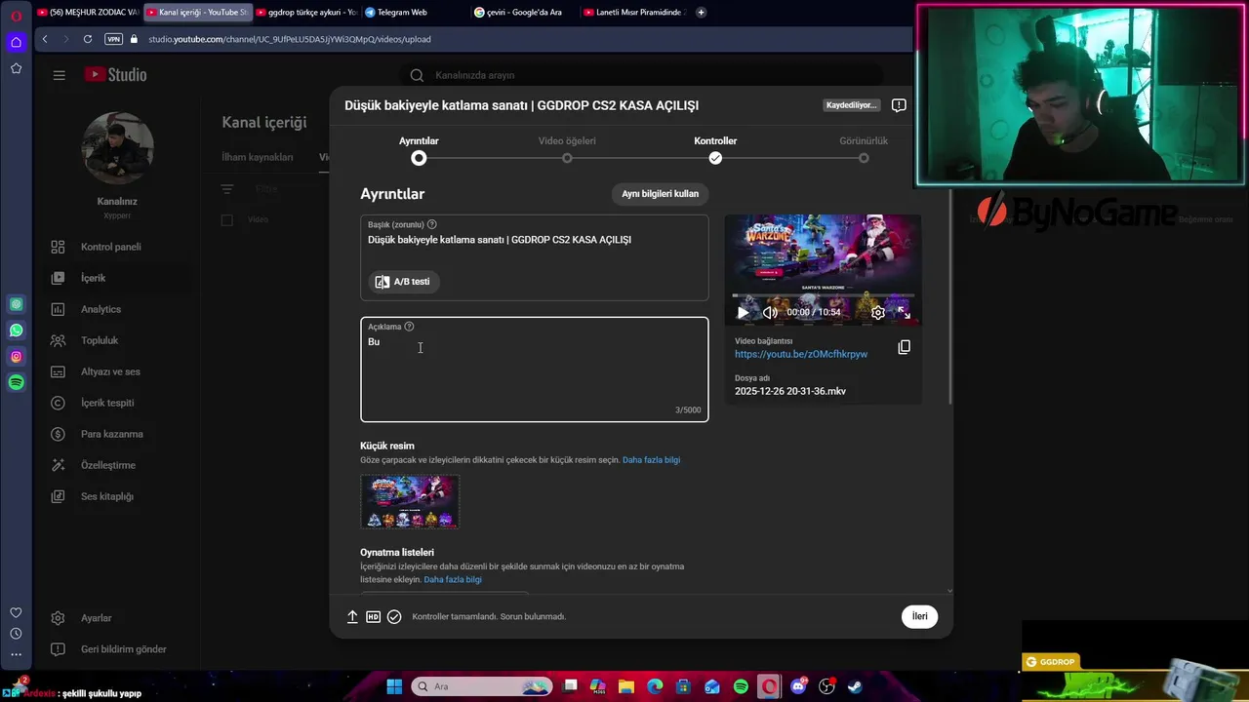Select the uploaded thumbnail image
1249x702 pixels.
click(410, 501)
